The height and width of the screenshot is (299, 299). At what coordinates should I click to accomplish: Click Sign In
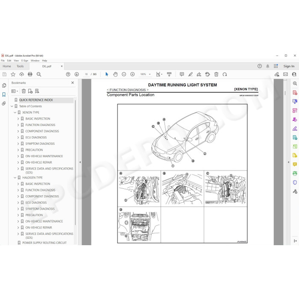click(x=289, y=66)
